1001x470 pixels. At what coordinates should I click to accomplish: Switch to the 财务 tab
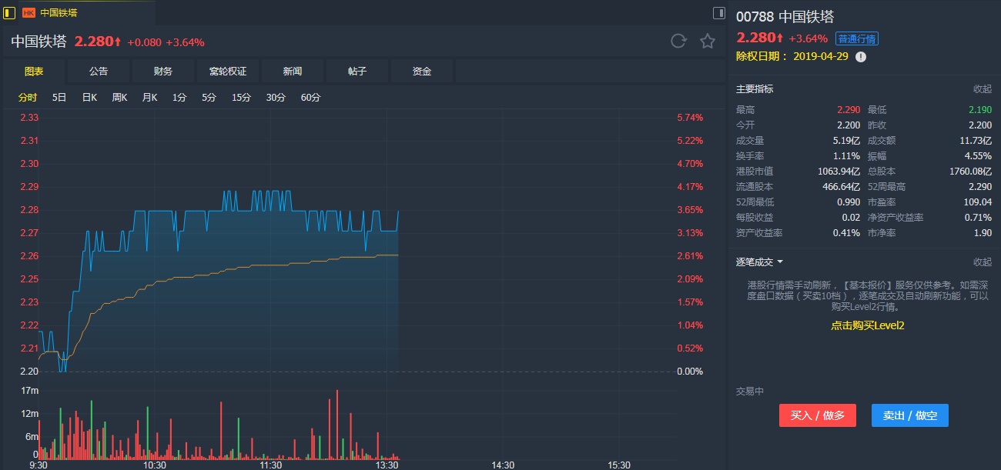point(163,72)
